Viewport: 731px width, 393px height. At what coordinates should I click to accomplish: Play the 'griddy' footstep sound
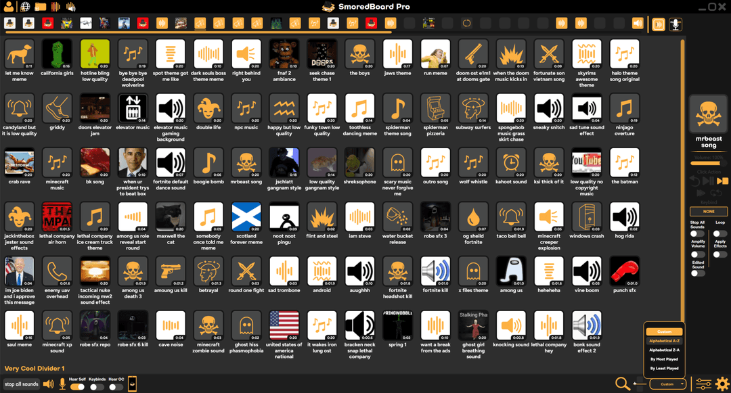coord(57,108)
